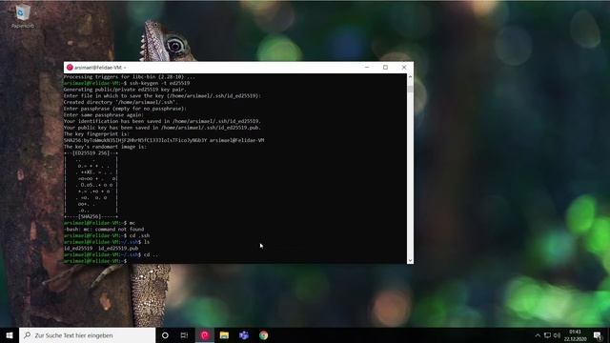
Task: Click the 'cd ..' command line
Action: tap(111, 254)
